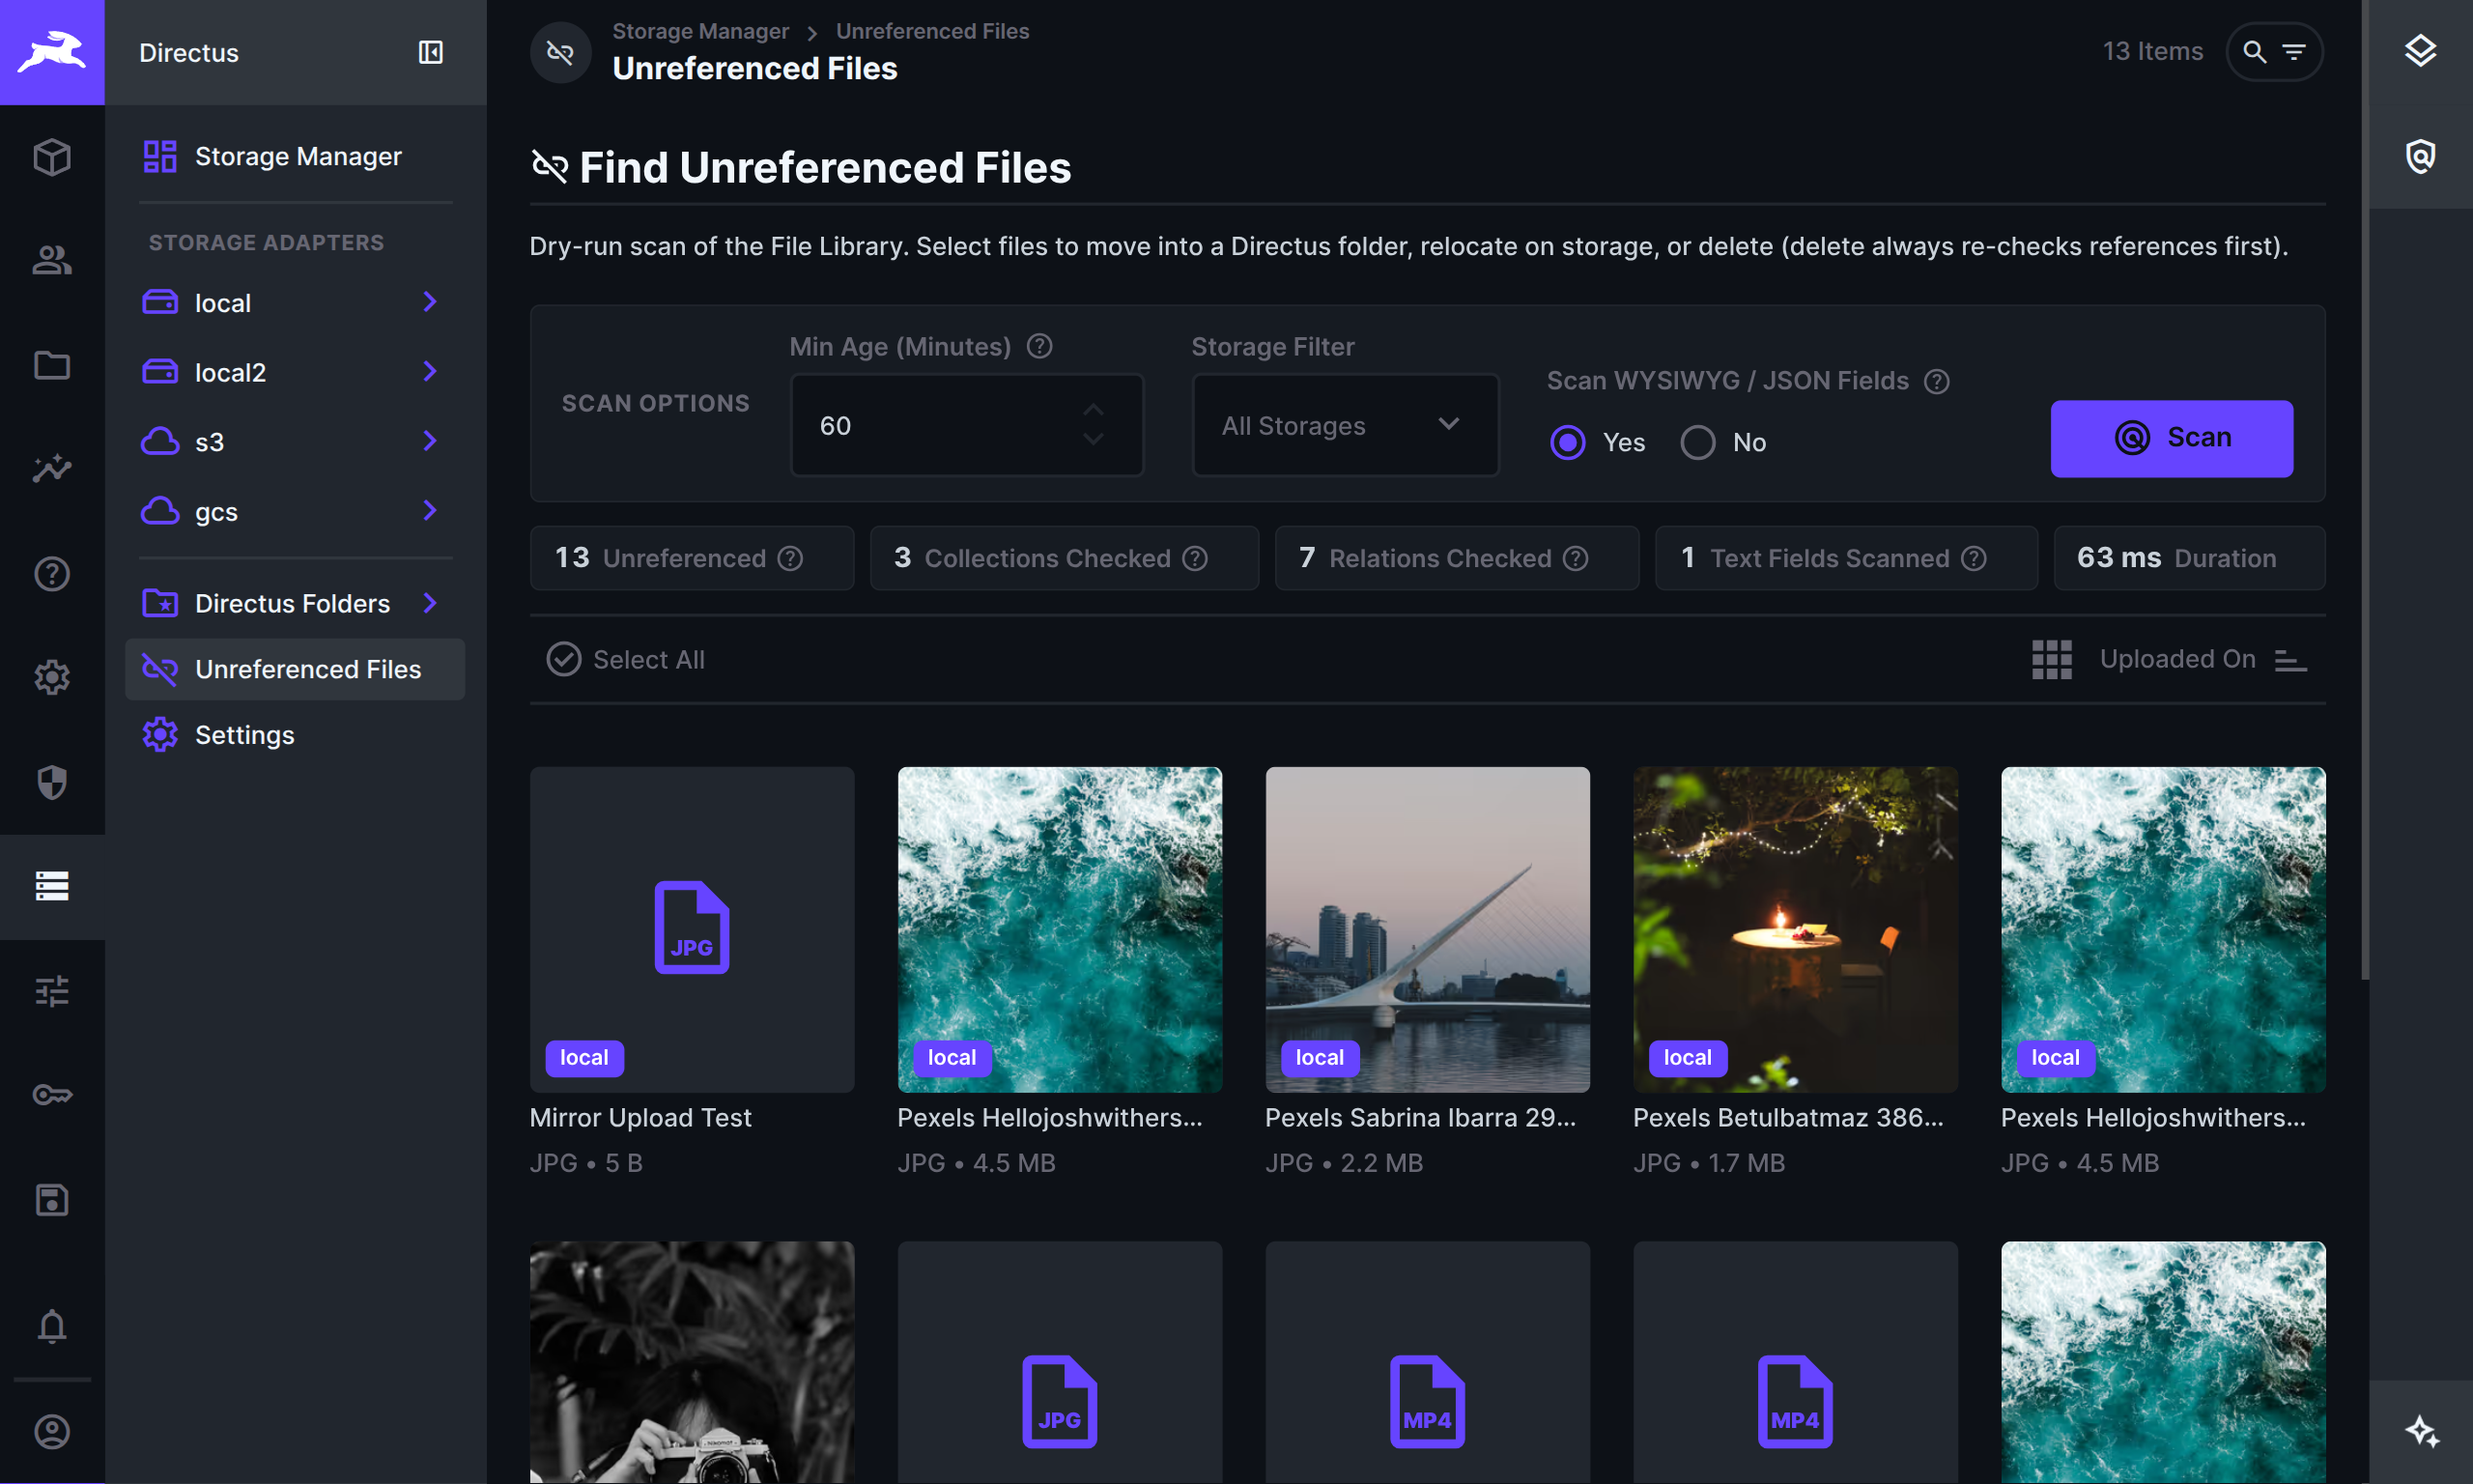
Task: Open the save disk module icon
Action: (52, 1199)
